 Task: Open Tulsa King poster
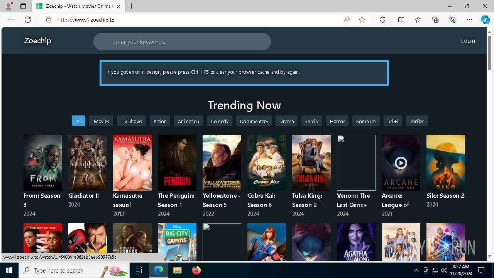point(311,163)
